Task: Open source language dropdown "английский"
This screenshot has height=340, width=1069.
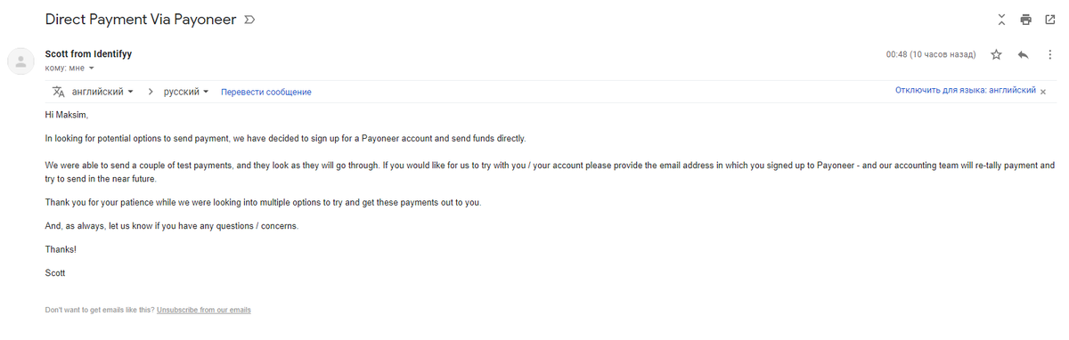Action: (x=102, y=92)
